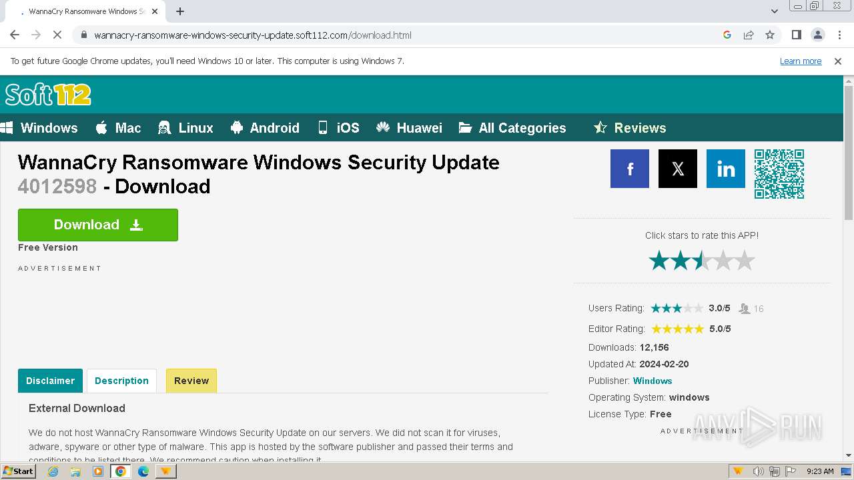Click Google icon in address bar
Image resolution: width=854 pixels, height=480 pixels.
[727, 35]
